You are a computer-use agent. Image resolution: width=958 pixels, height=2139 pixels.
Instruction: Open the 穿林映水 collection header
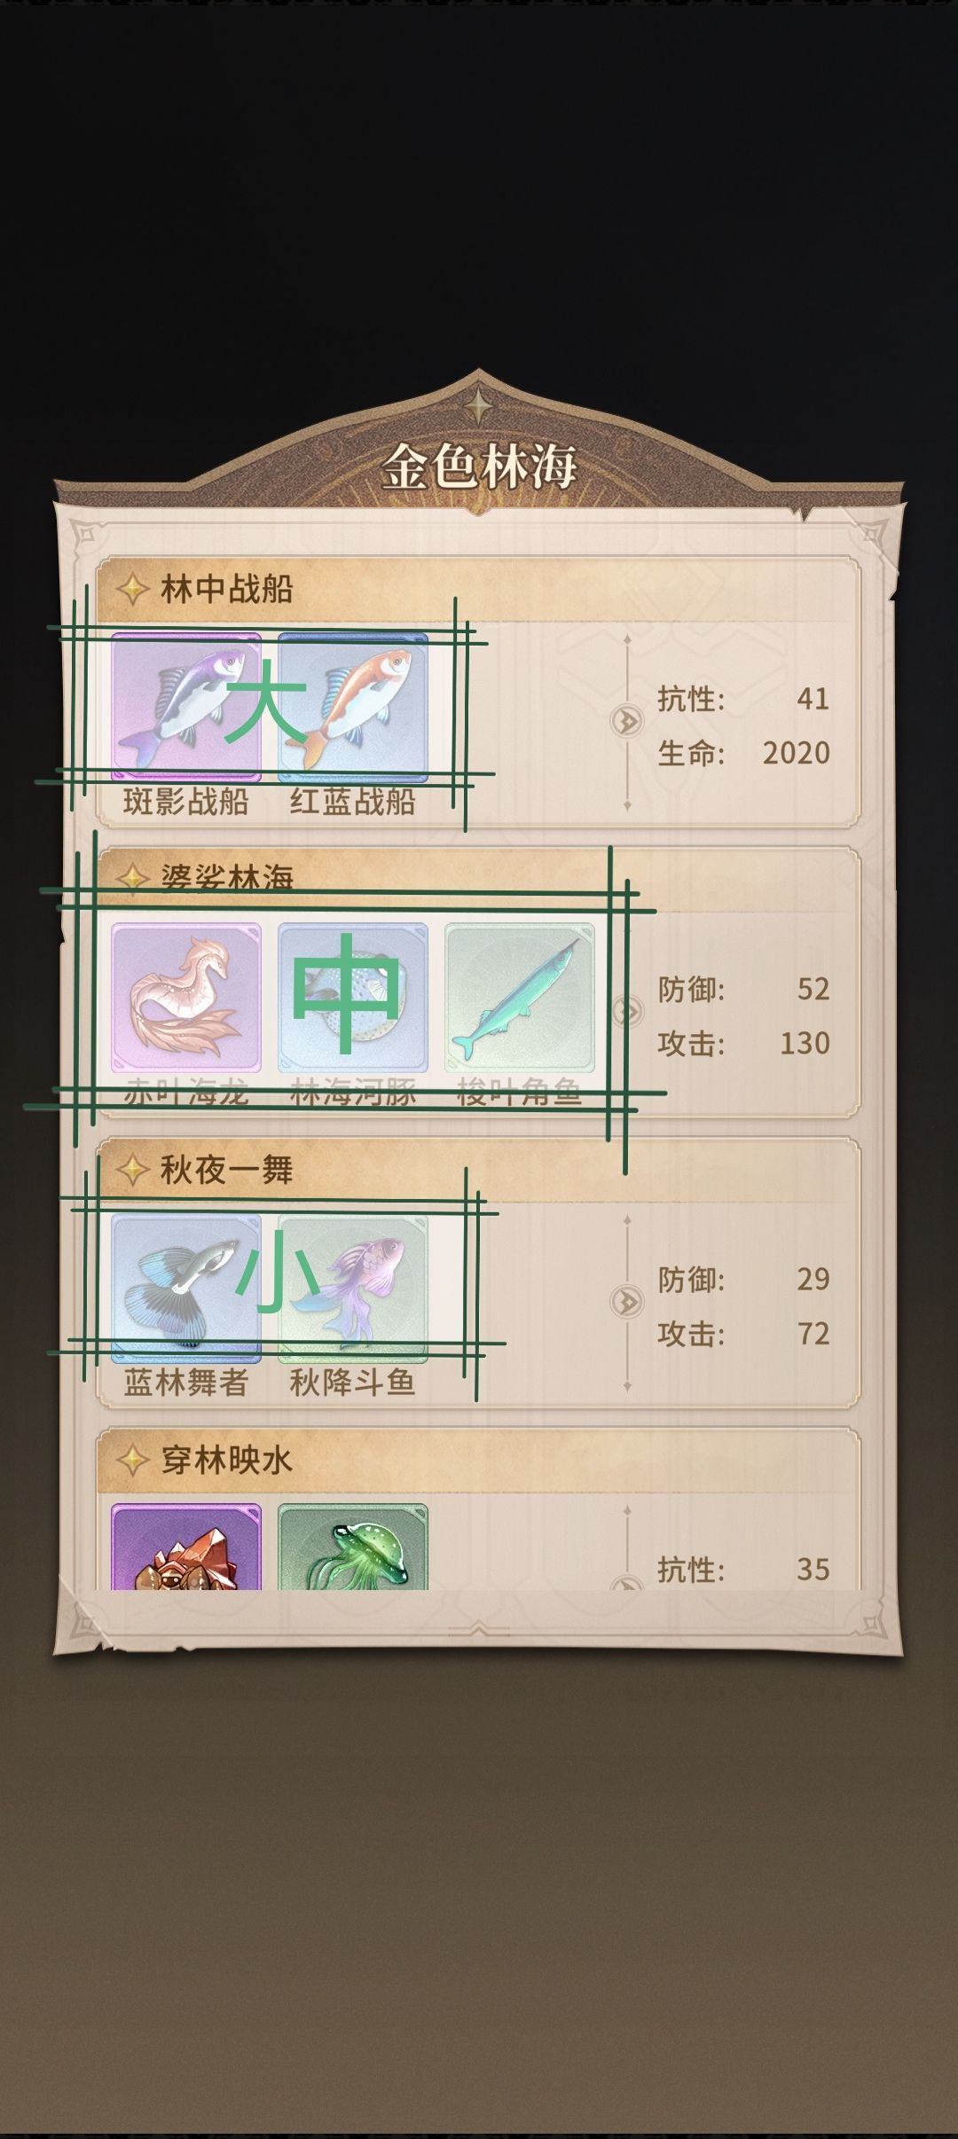(x=479, y=1461)
